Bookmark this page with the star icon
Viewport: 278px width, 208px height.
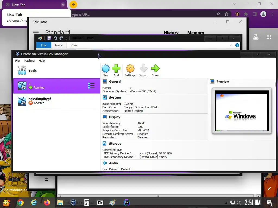(x=226, y=14)
